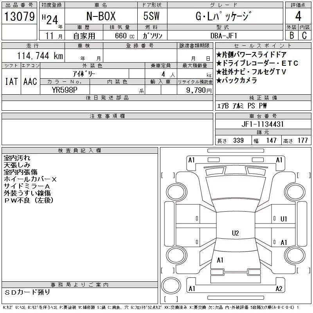This screenshot has width=313, height=313.
Task: Click the エアB アルミ PS PW equipment line
Action: coord(242,106)
